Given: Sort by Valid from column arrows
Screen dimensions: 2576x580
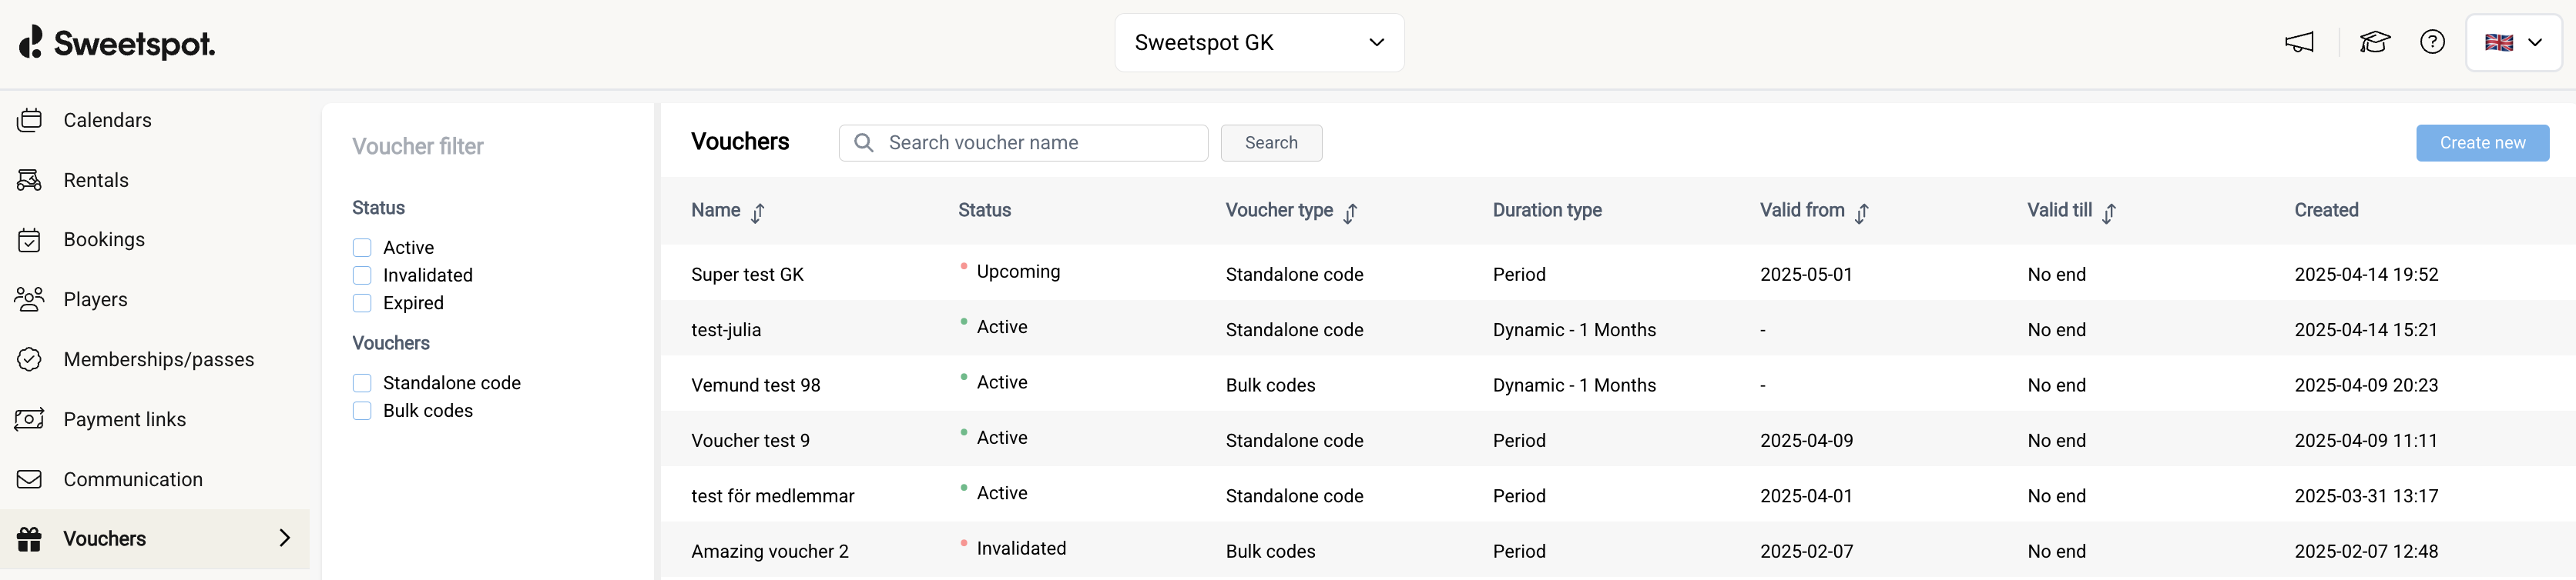Looking at the screenshot, I should point(1861,212).
